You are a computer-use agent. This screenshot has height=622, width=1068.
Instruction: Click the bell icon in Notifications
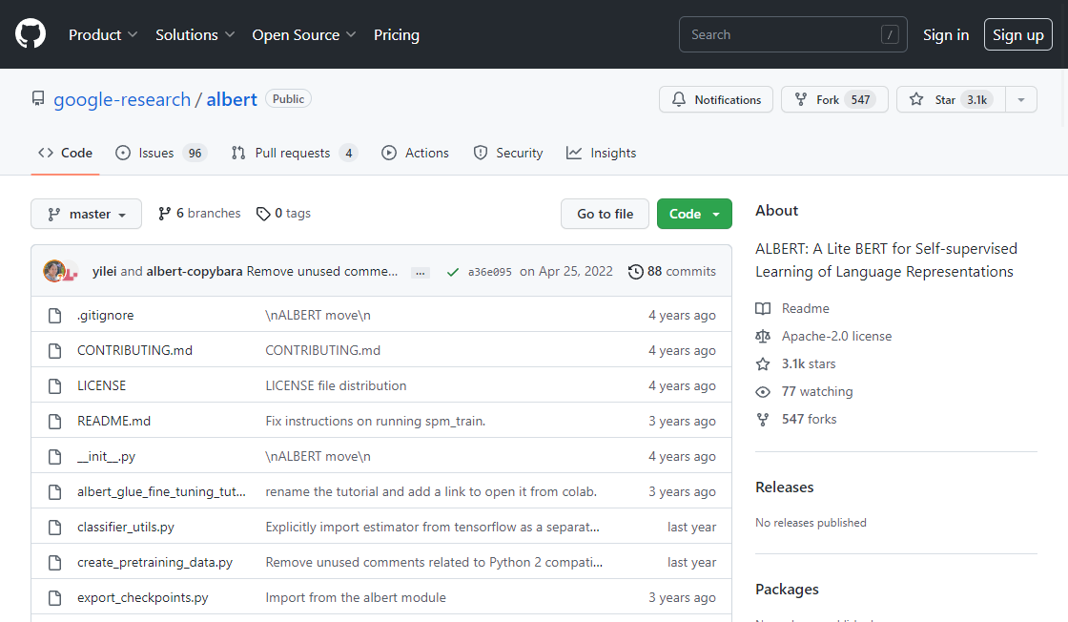(679, 100)
